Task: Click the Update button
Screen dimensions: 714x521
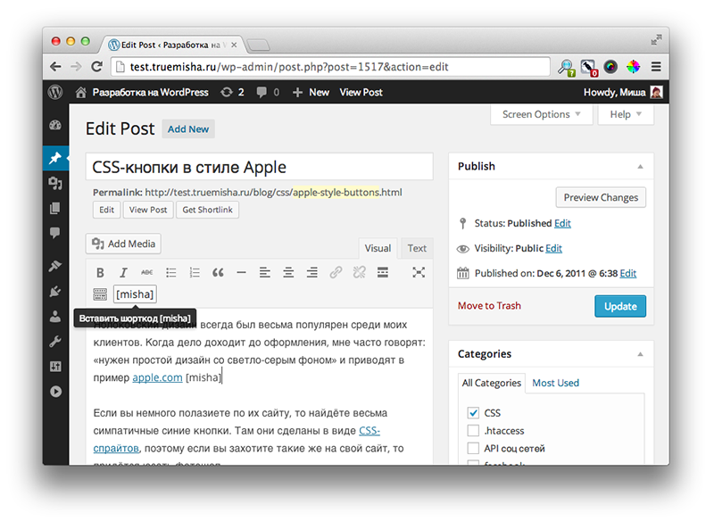Action: point(619,306)
